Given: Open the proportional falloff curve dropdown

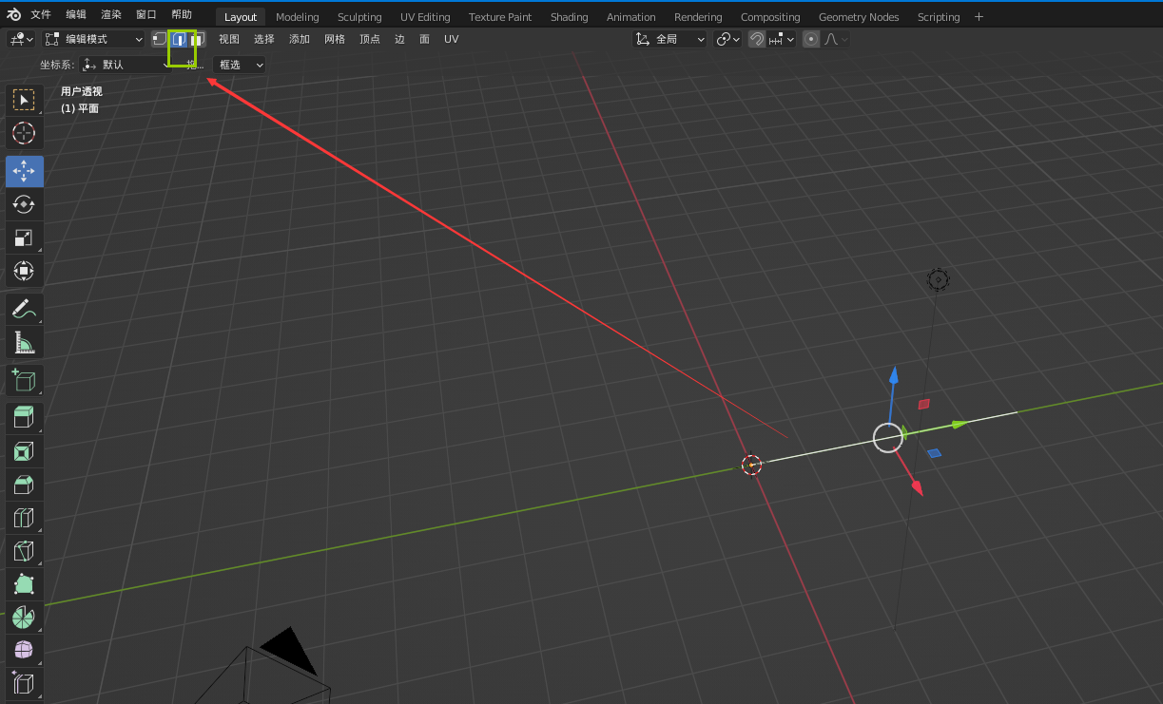Looking at the screenshot, I should pos(836,39).
